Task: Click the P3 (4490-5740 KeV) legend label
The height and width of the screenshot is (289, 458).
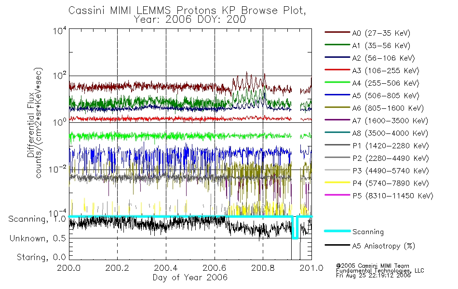Action: 391,171
